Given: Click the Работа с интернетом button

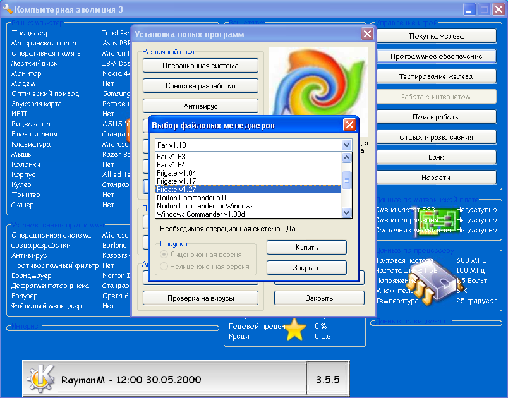Looking at the screenshot, I should pyautogui.click(x=437, y=97).
